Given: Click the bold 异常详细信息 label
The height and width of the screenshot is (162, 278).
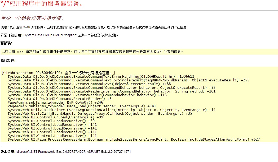Looking at the screenshot, I should tap(11, 35).
